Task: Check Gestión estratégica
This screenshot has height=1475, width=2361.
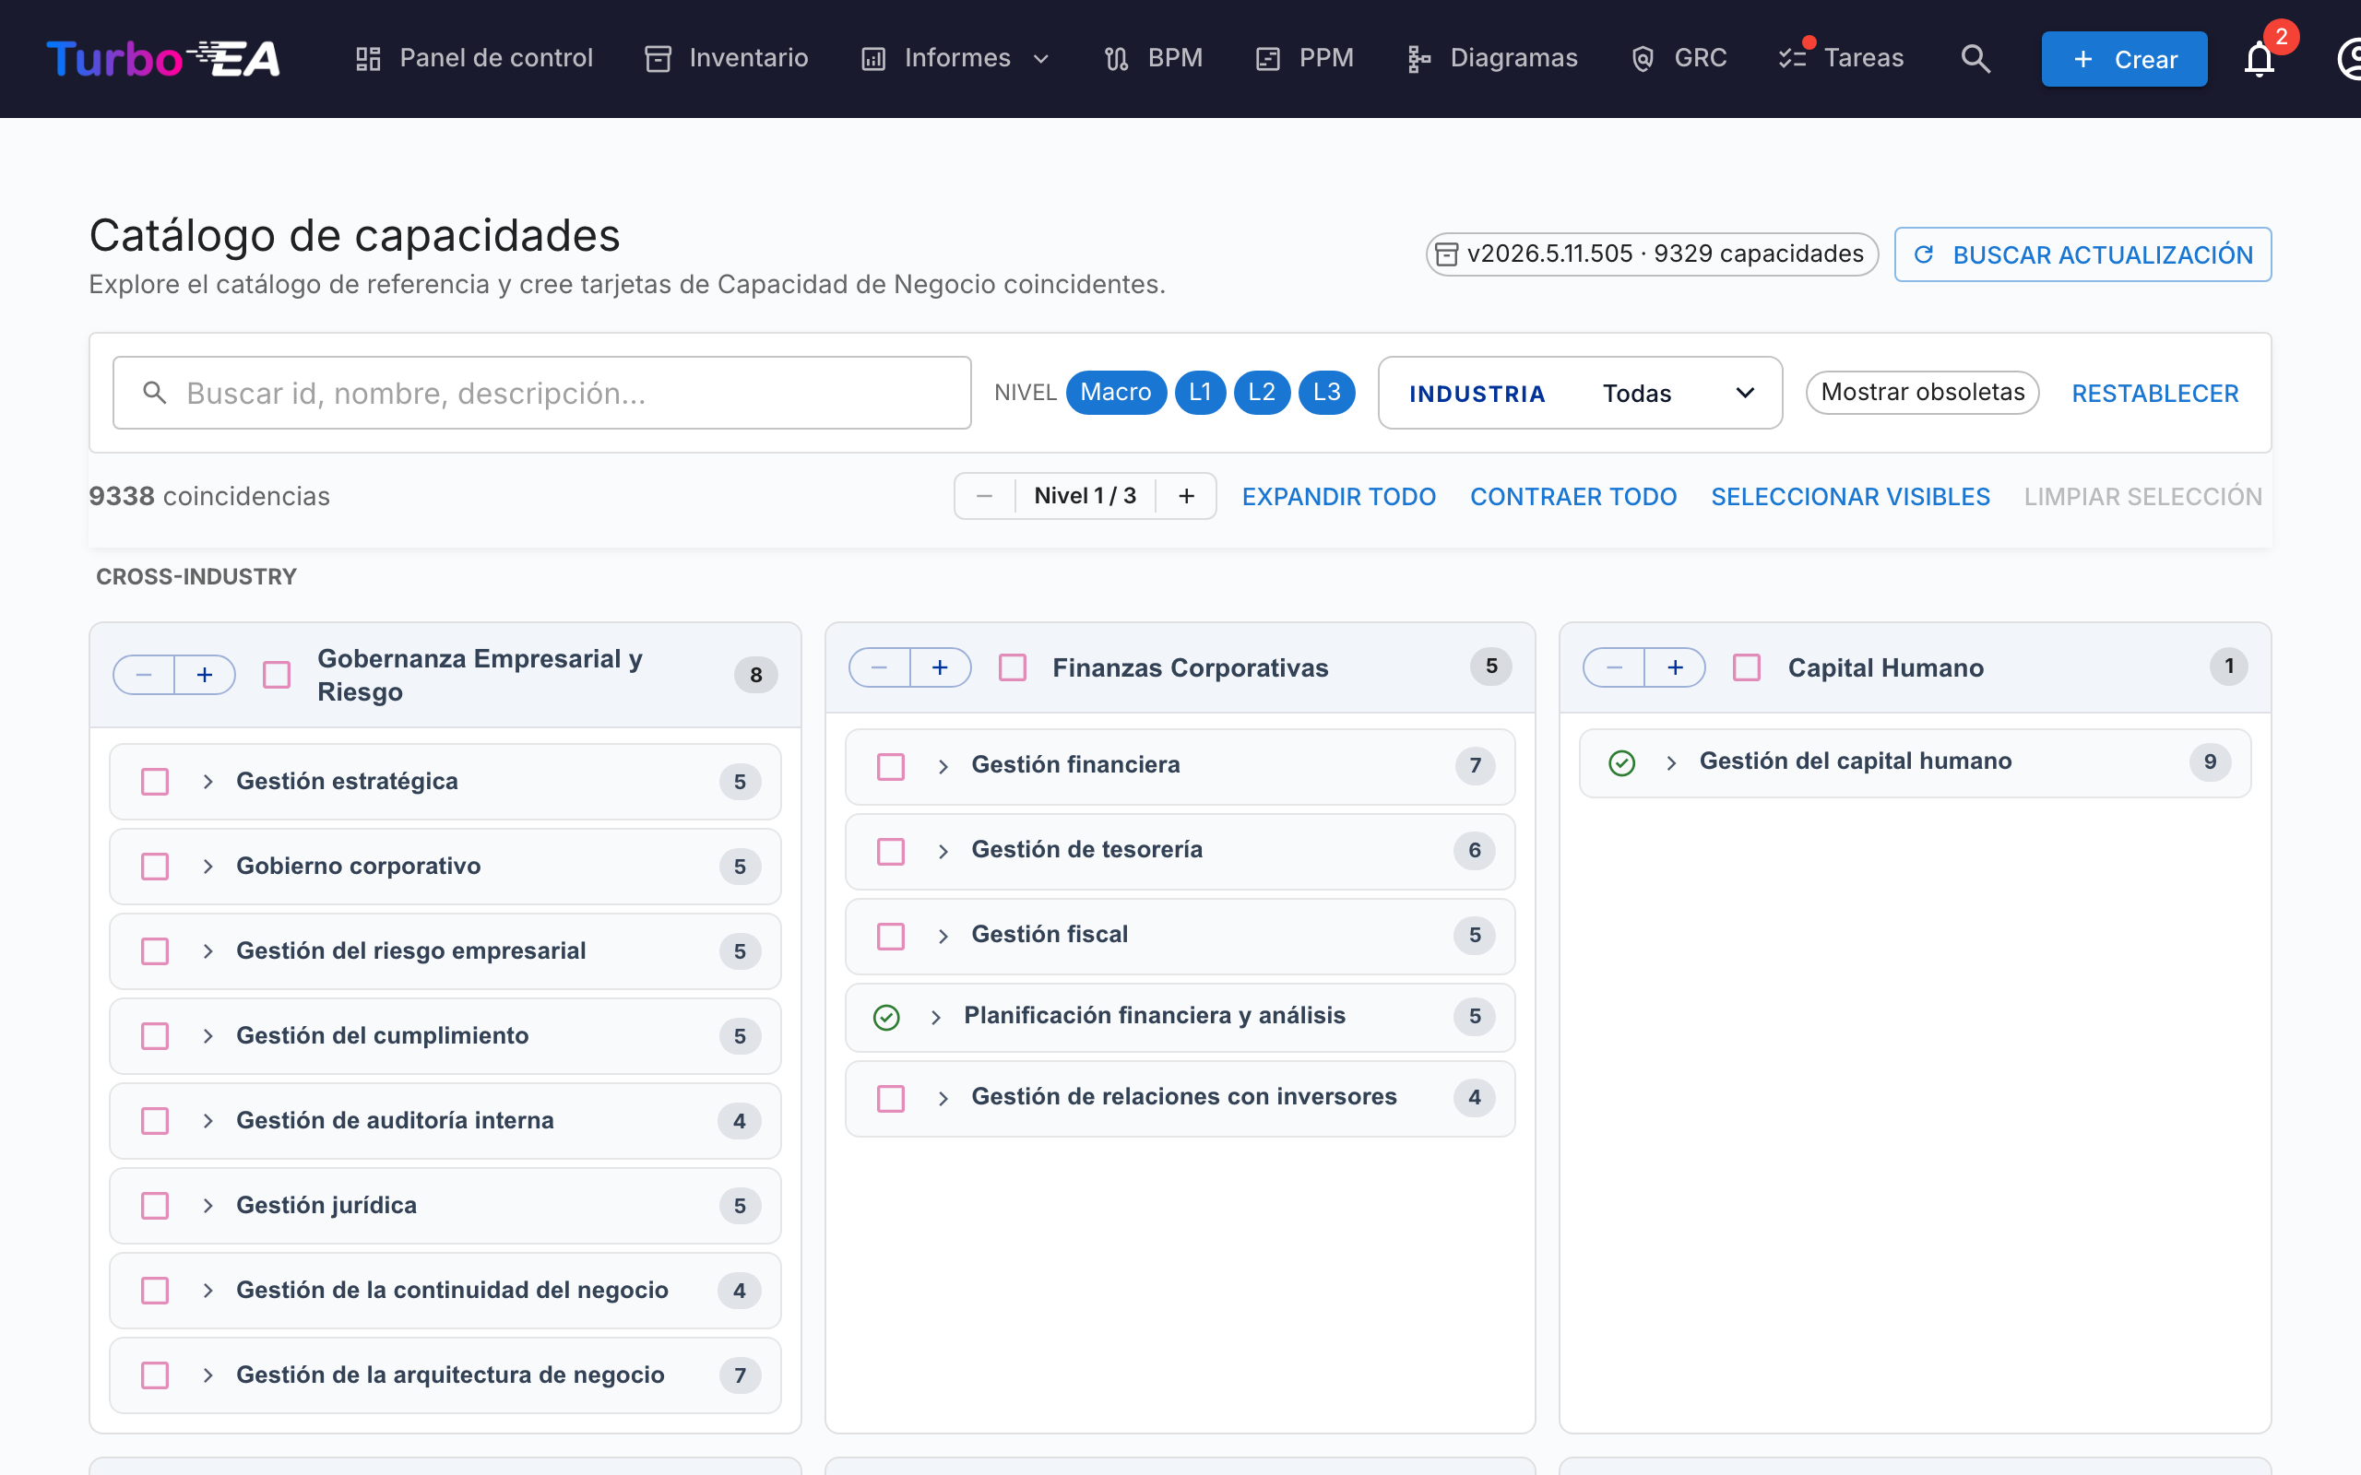Action: tap(155, 782)
